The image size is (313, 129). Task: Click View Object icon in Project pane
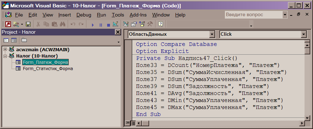click(x=14, y=40)
